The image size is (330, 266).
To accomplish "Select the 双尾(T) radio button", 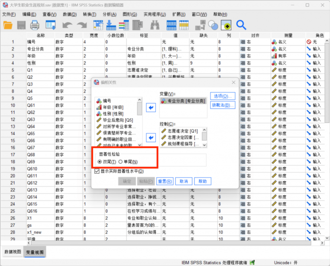I will pos(99,162).
